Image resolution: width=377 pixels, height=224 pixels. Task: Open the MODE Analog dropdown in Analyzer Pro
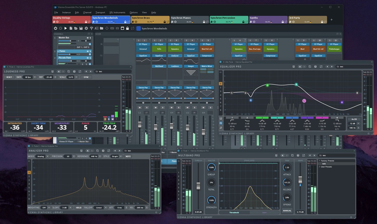(43, 156)
